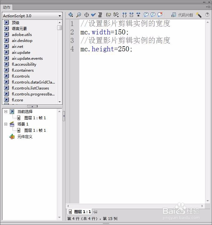Open the adobe.utils package
The height and width of the screenshot is (225, 212).
[22, 35]
